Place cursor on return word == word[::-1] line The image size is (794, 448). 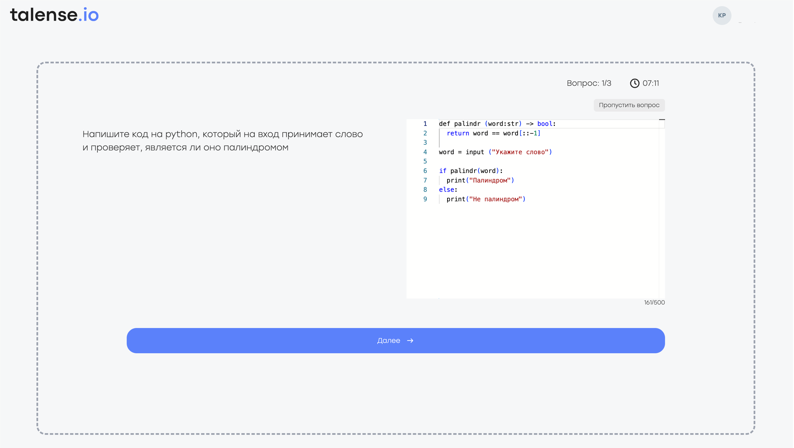coord(493,133)
